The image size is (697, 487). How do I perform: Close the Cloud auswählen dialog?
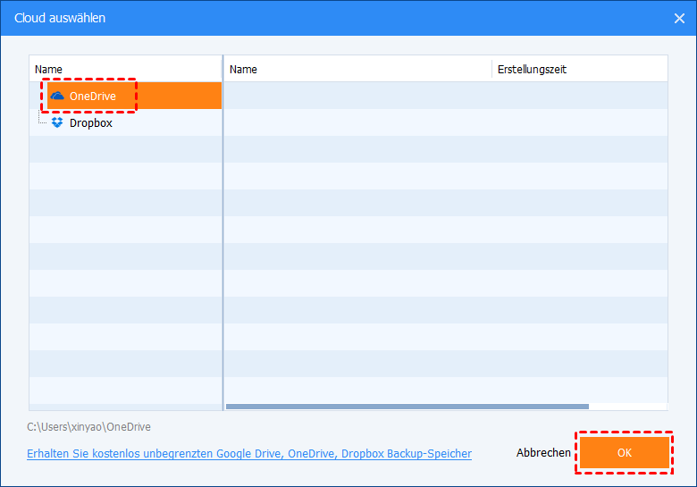click(679, 18)
